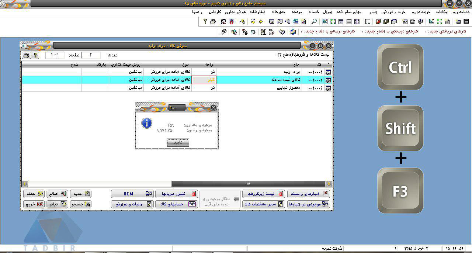Click the scrollbar right-arrow button in product list
Viewport: 472px width, 253px height.
[x=329, y=183]
